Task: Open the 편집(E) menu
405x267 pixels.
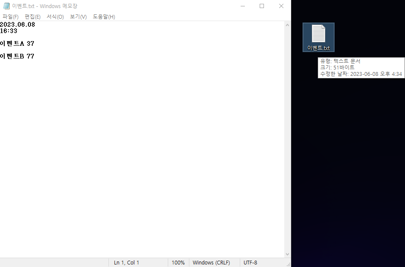Action: pyautogui.click(x=33, y=17)
